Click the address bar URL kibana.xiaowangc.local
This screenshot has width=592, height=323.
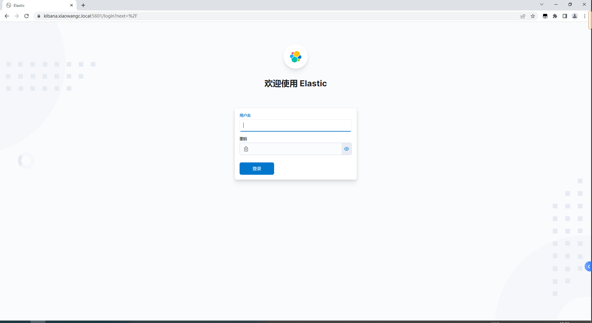(x=90, y=16)
